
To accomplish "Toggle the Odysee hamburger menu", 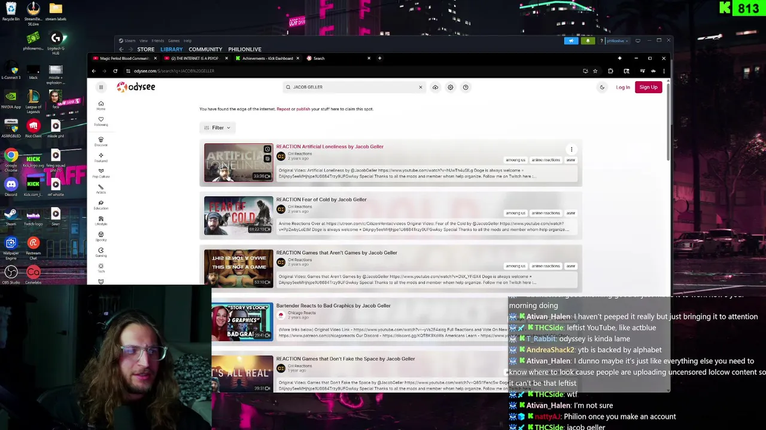I will (x=101, y=87).
